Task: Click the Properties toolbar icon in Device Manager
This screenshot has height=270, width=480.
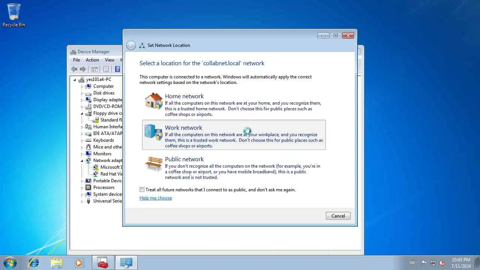Action: tap(106, 69)
